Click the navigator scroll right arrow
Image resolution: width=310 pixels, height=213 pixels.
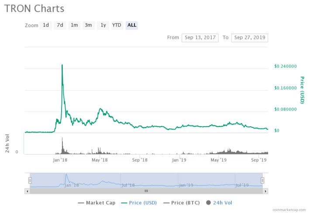tap(265, 191)
